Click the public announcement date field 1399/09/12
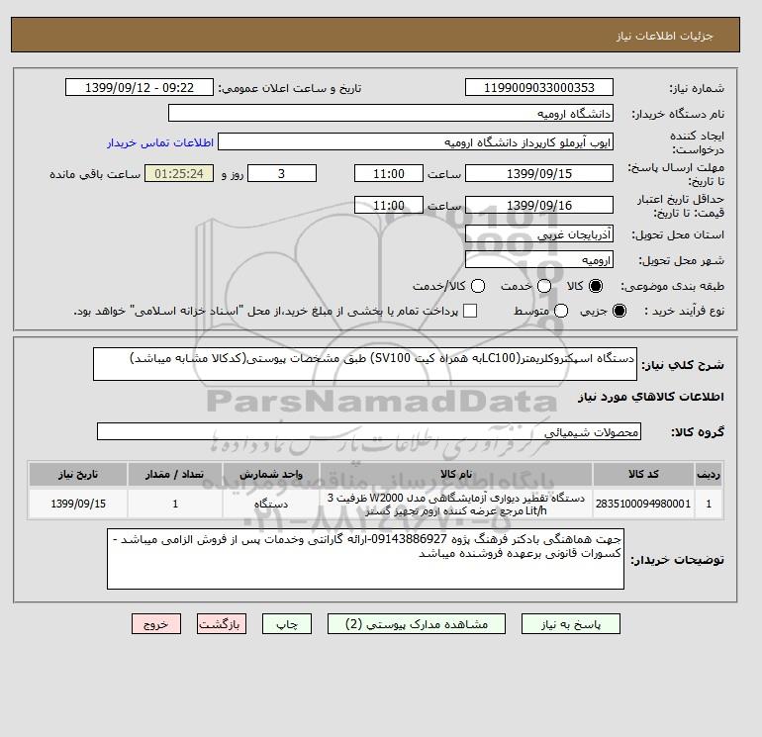 click(140, 87)
